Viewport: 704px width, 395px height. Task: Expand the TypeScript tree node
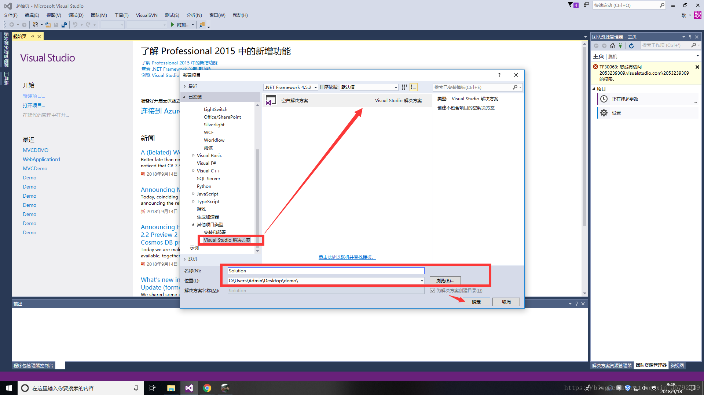tap(193, 202)
